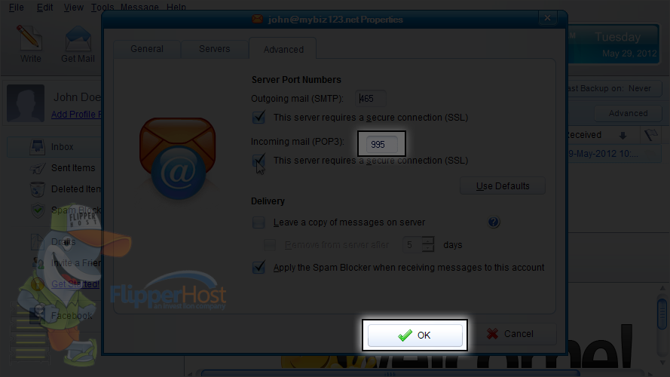Switch to the Servers tab

(x=215, y=49)
